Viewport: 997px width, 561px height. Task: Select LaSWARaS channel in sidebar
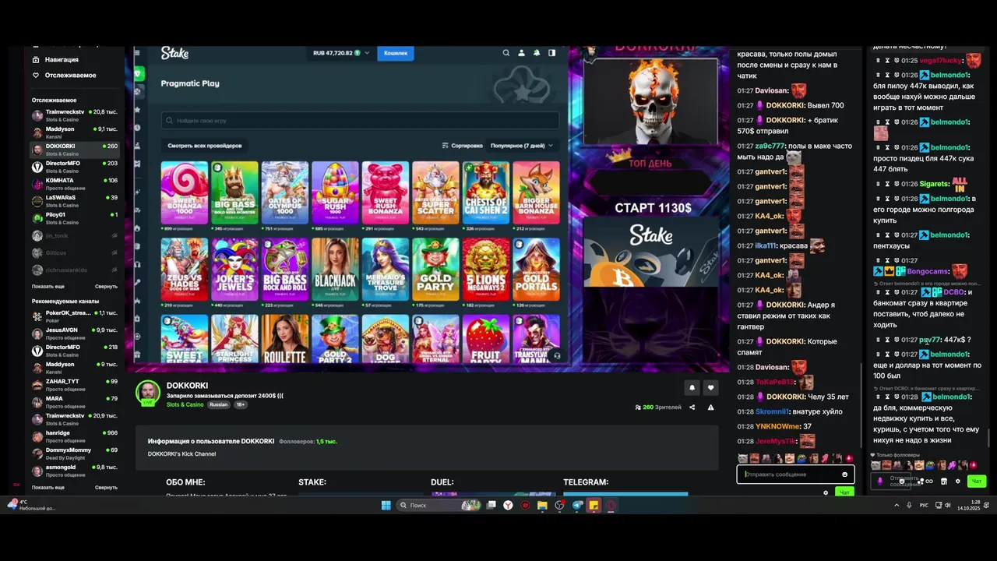[x=75, y=200]
